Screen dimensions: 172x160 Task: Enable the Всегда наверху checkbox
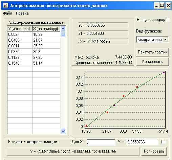coord(168,20)
